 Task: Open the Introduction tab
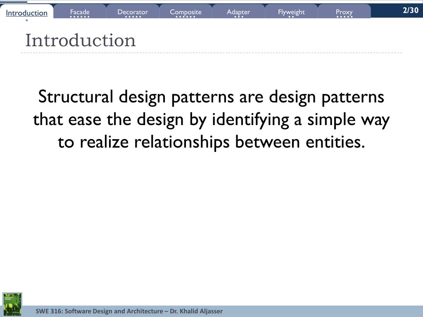pos(27,13)
